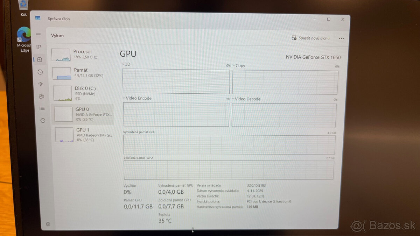
Task: Open the Kôš recycle bin
Action: point(23,5)
